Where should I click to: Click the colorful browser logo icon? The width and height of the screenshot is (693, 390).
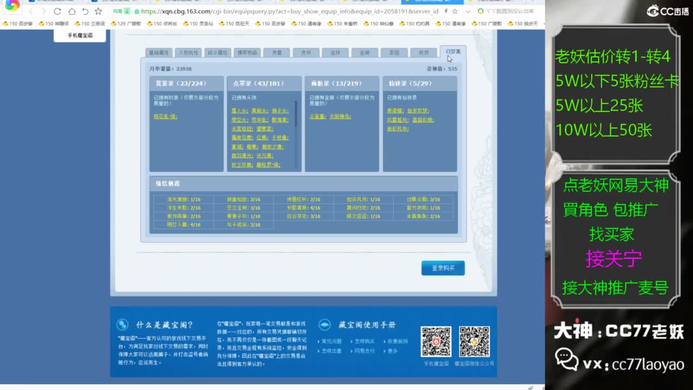click(12, 5)
